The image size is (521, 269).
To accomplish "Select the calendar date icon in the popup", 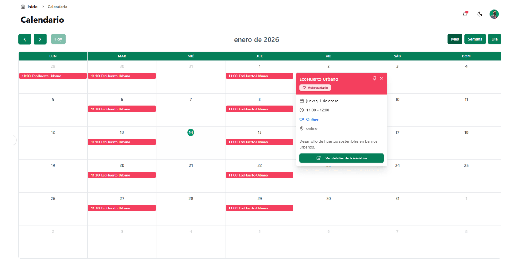I will tap(302, 101).
